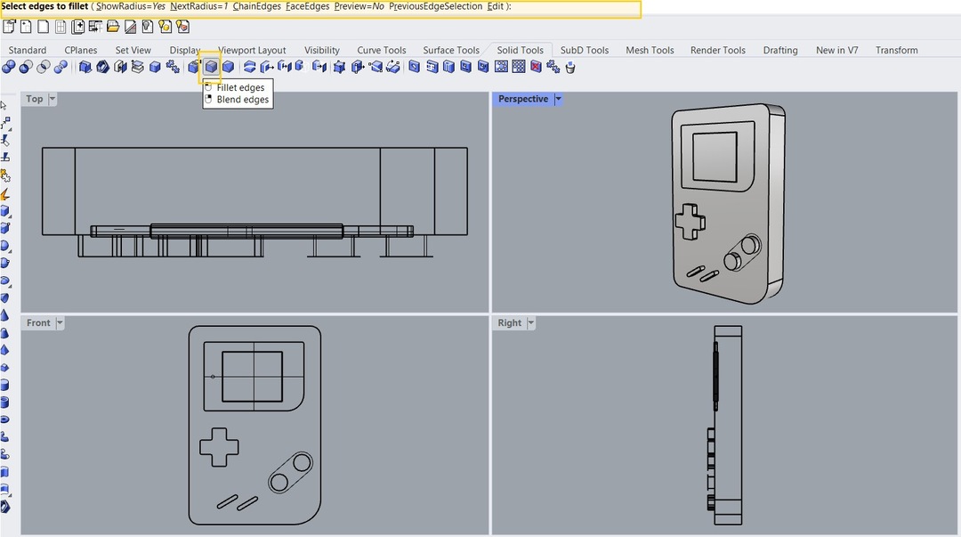The width and height of the screenshot is (961, 537).
Task: Click the Game Boy model in Perspective viewport
Action: click(728, 204)
